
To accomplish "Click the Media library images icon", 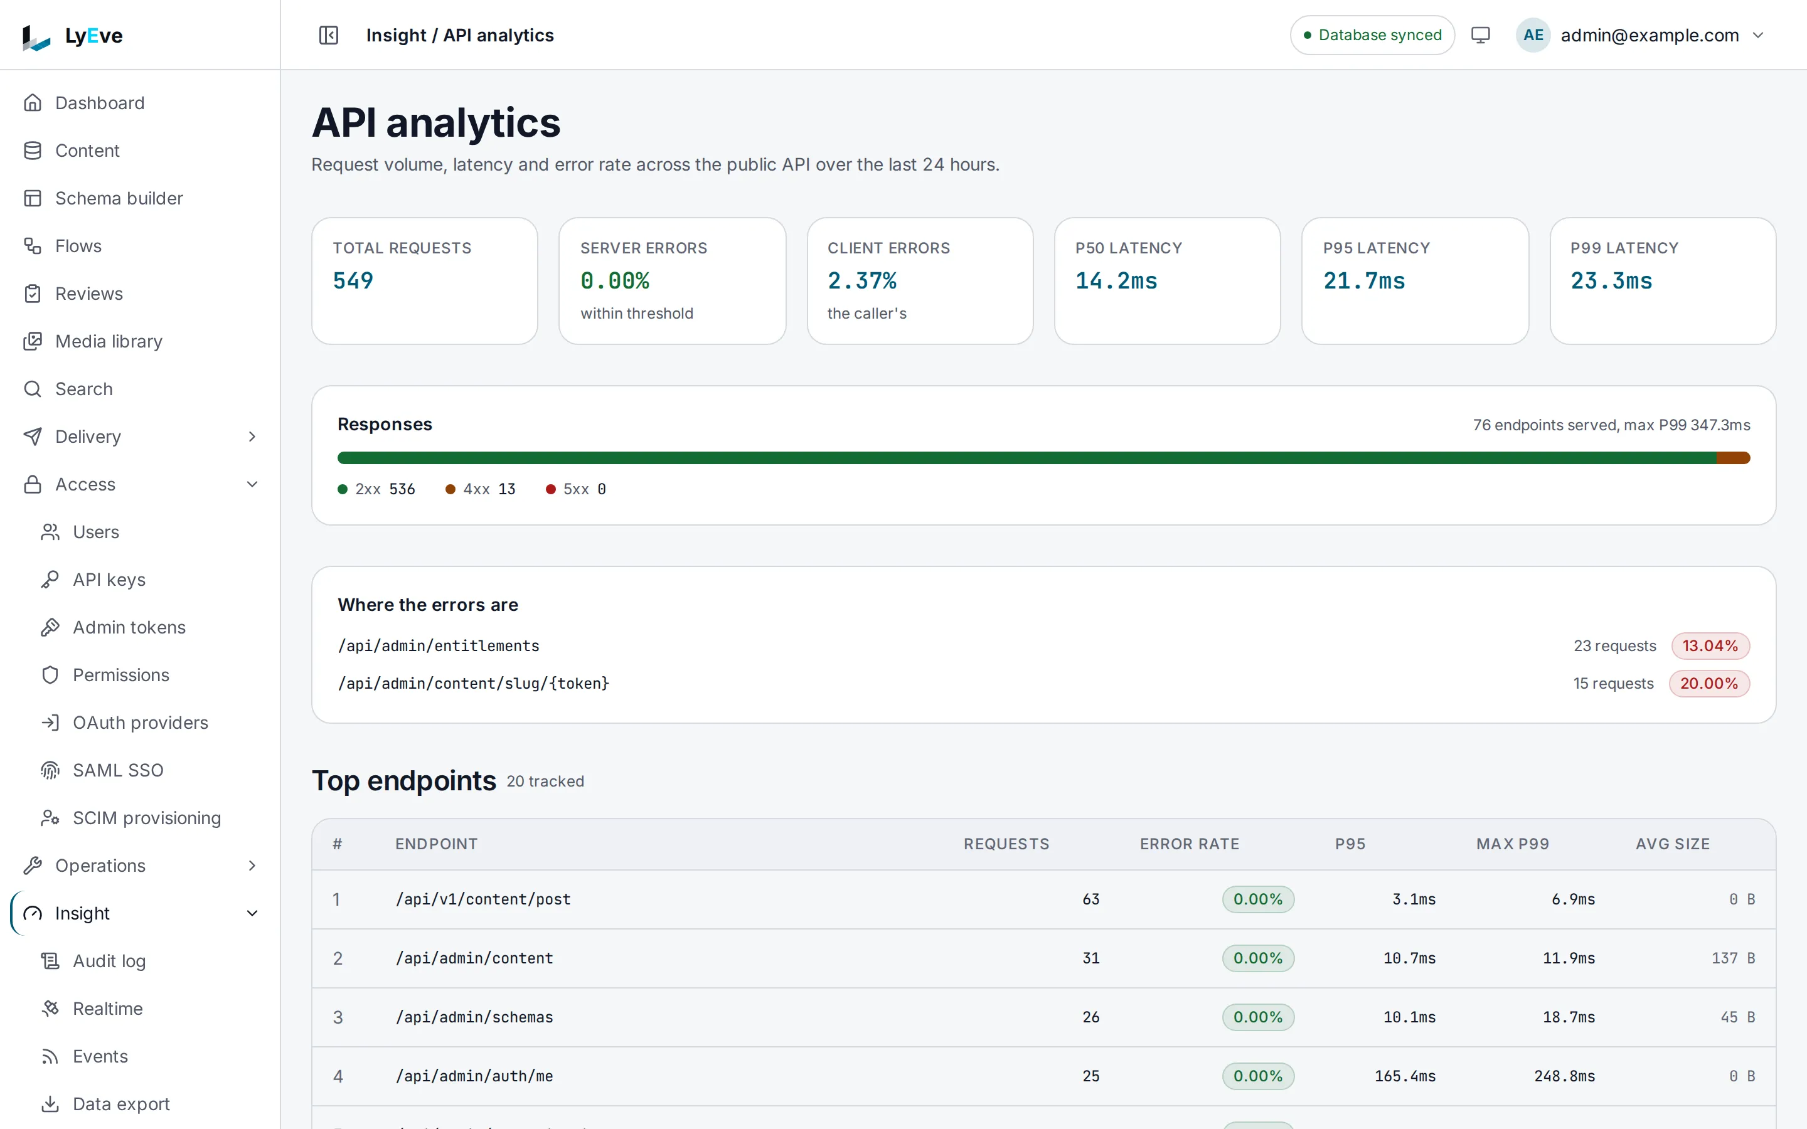I will (x=32, y=341).
